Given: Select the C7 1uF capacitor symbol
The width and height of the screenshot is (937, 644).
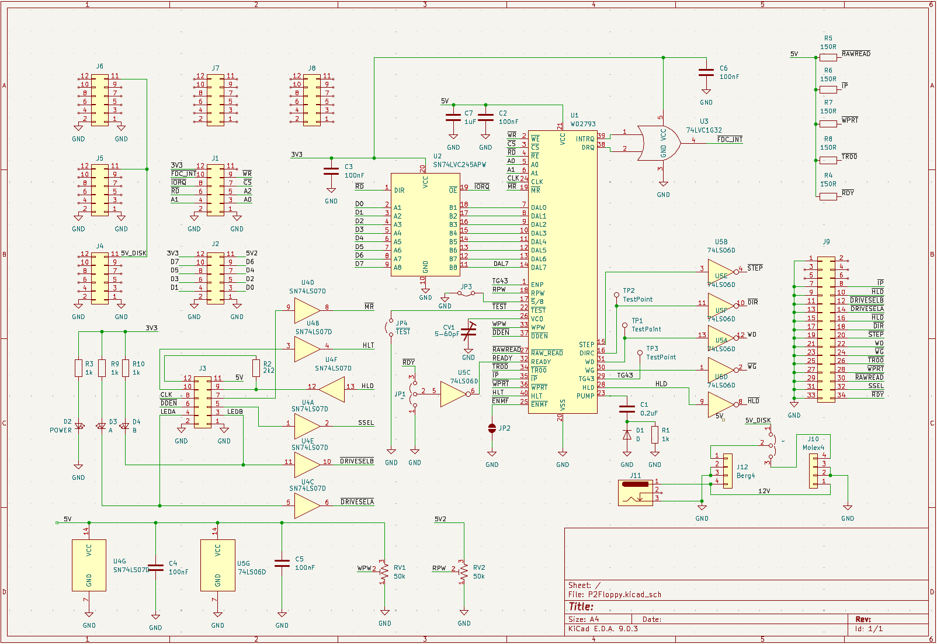Looking at the screenshot, I should click(453, 117).
